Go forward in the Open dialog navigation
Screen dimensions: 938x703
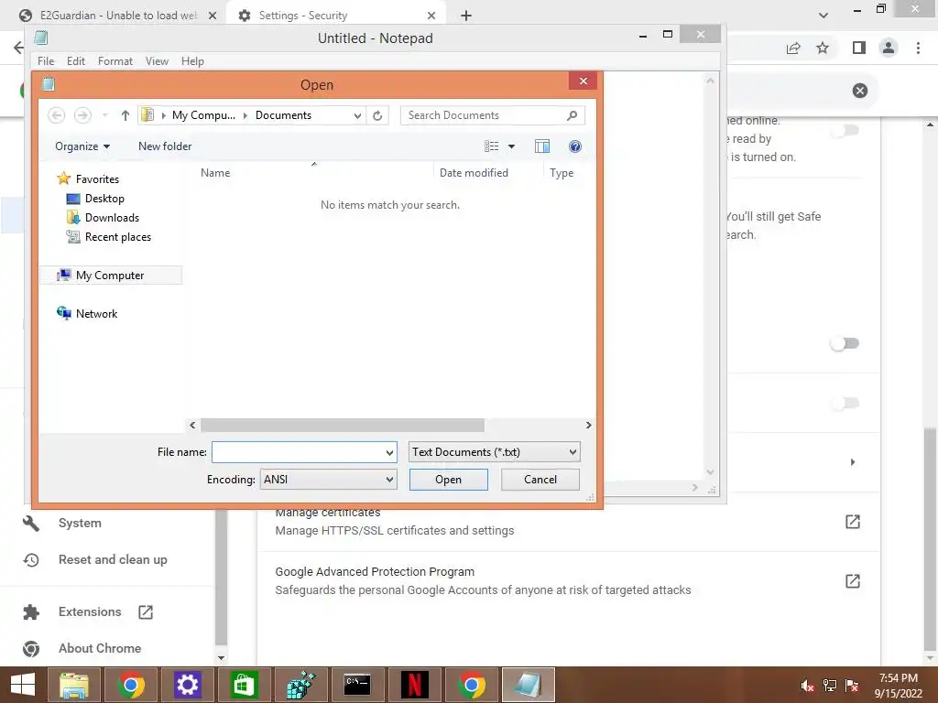pyautogui.click(x=82, y=115)
